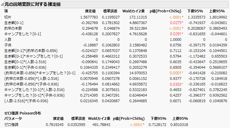Click the p-value 0.9377
Viewport: 230px width, 128px height.
[x=175, y=78]
